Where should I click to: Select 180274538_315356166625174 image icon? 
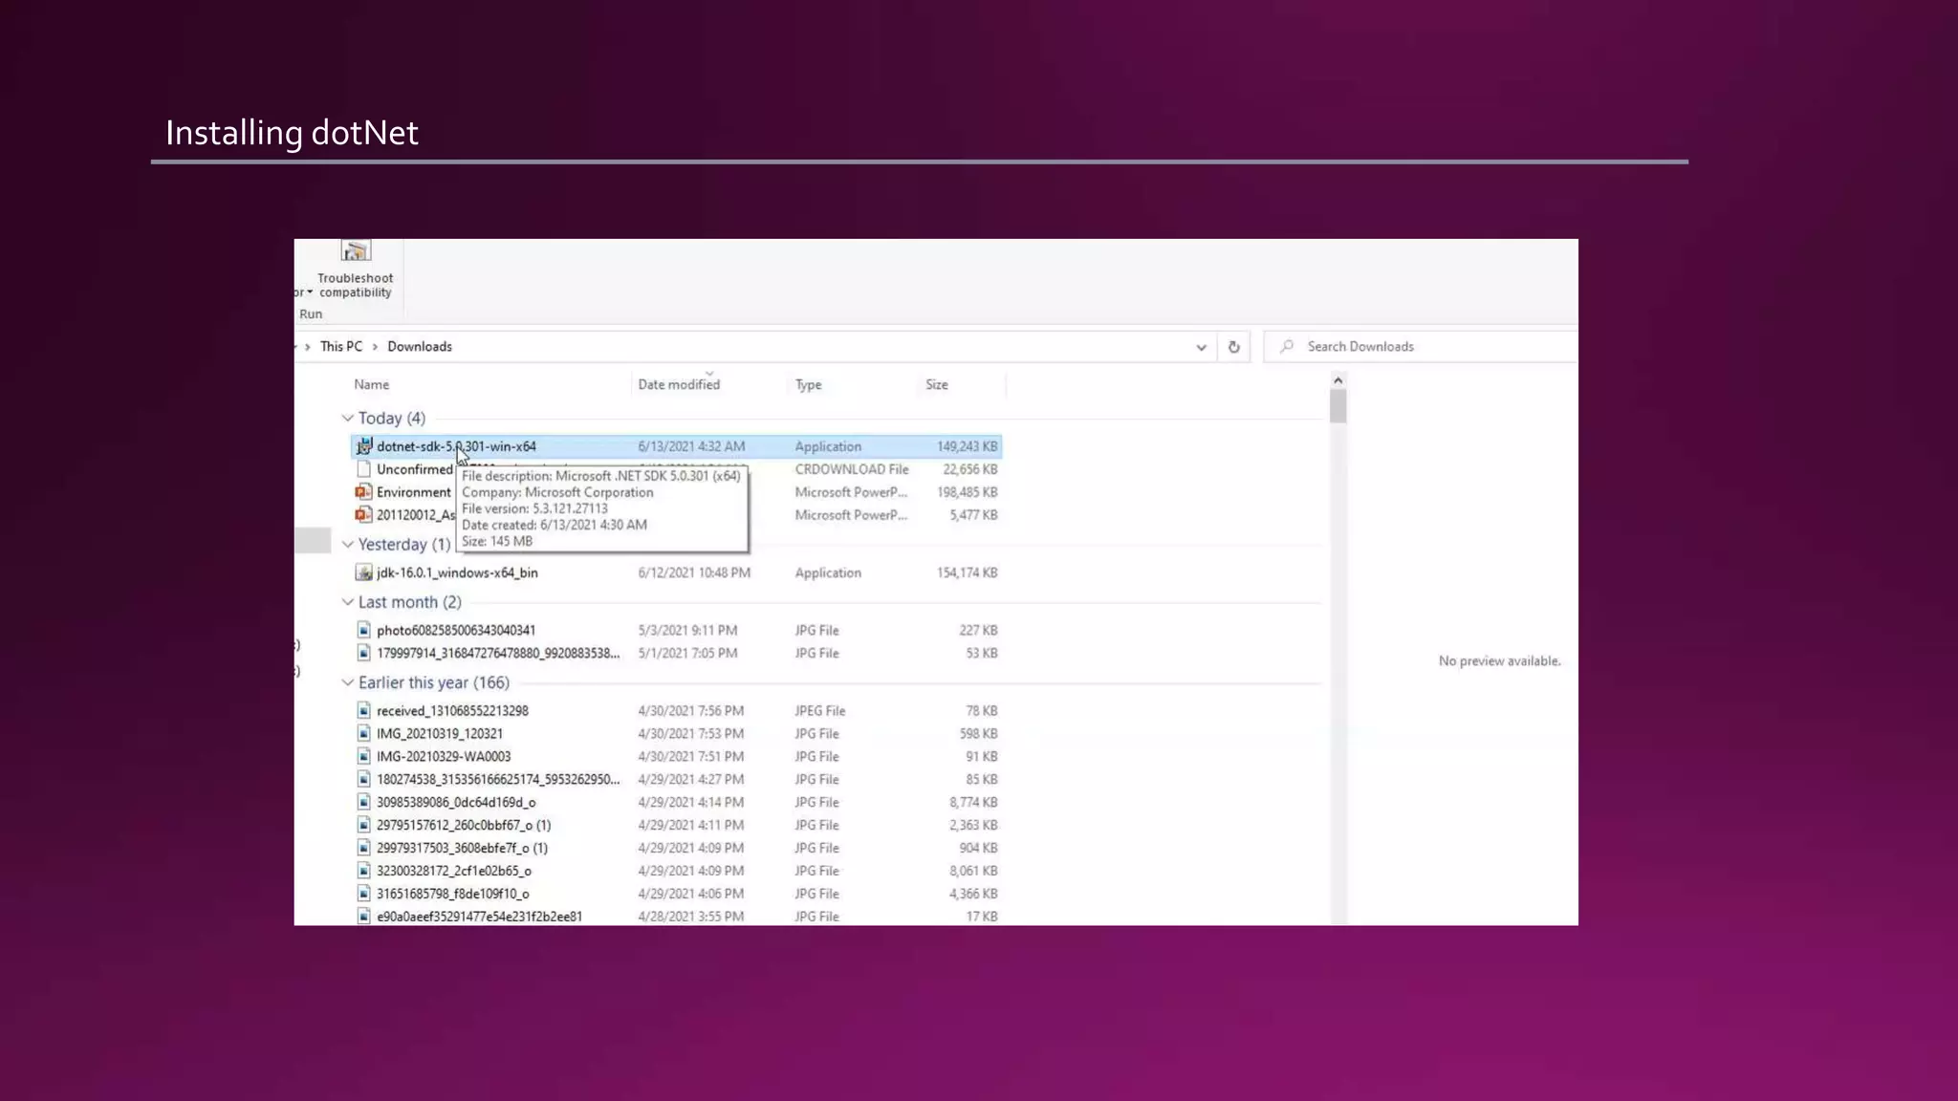point(363,779)
